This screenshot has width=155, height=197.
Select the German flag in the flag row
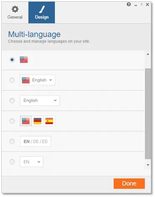pos(38,121)
